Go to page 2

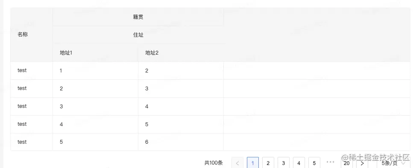coord(268,163)
